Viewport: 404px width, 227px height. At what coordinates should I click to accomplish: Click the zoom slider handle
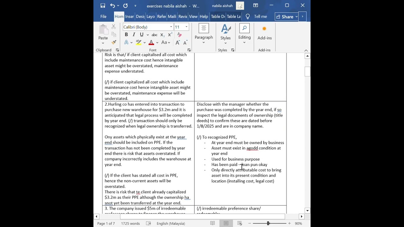pyautogui.click(x=268, y=223)
